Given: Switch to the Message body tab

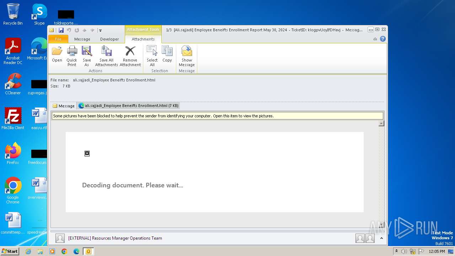Looking at the screenshot, I should 64,106.
